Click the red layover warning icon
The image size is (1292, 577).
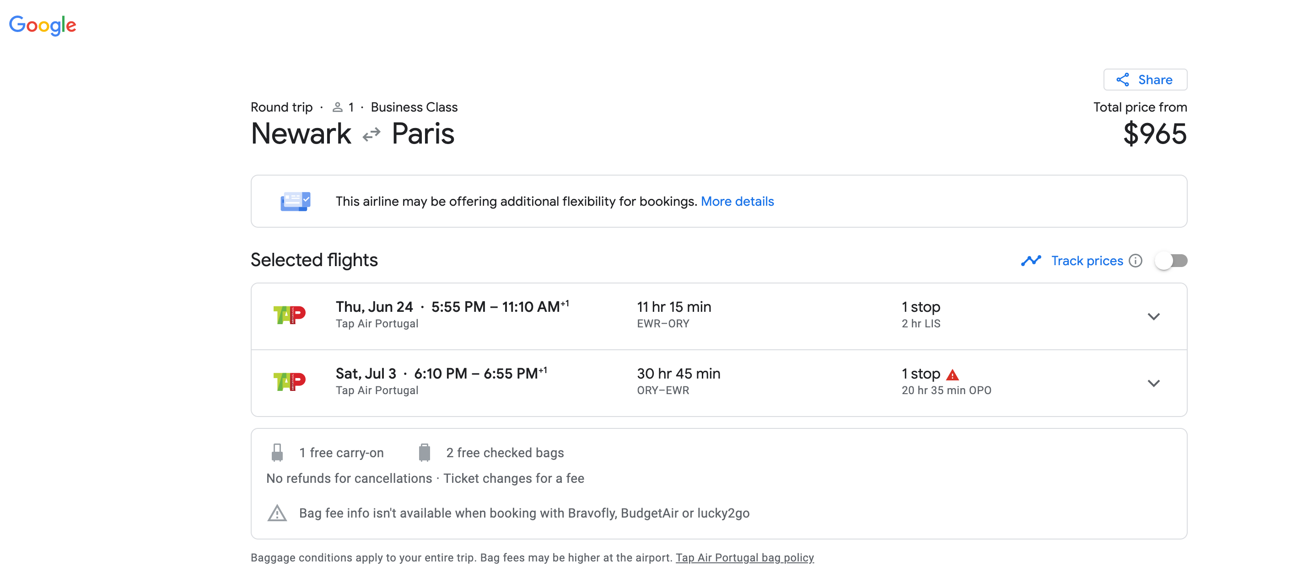point(953,374)
